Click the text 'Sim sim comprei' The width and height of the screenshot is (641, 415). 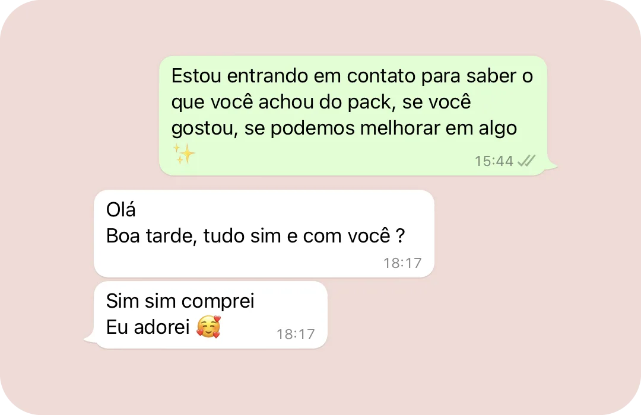click(x=180, y=301)
